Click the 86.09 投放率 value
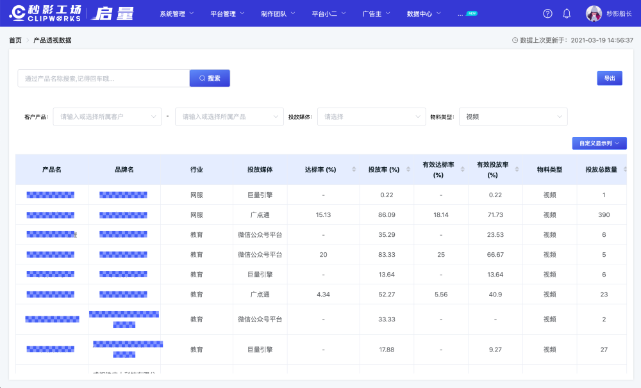 coord(387,215)
